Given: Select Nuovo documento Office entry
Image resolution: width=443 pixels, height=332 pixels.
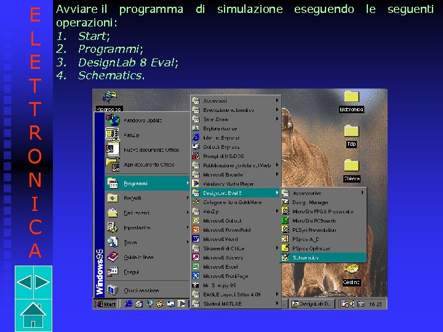Looking at the screenshot, I should [x=147, y=150].
